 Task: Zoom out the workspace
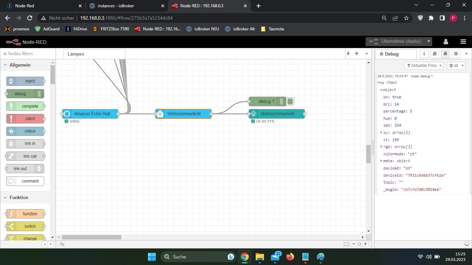[353, 244]
